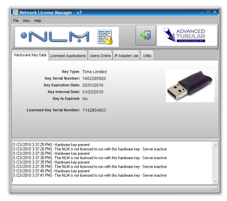This screenshot has height=201, width=227.
Task: Show the Users Online tab
Action: tap(100, 56)
